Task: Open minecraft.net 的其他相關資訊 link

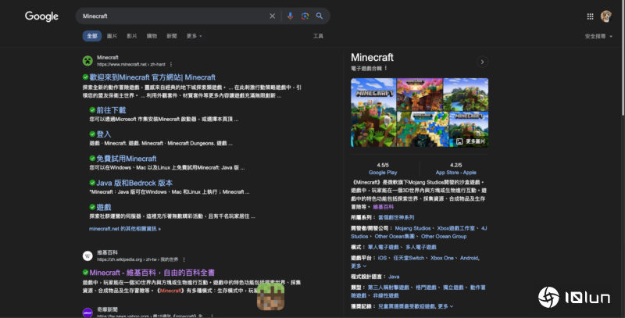Action: (x=125, y=229)
